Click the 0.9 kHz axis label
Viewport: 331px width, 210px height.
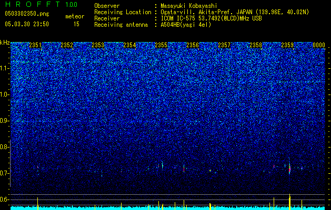tap(4, 121)
